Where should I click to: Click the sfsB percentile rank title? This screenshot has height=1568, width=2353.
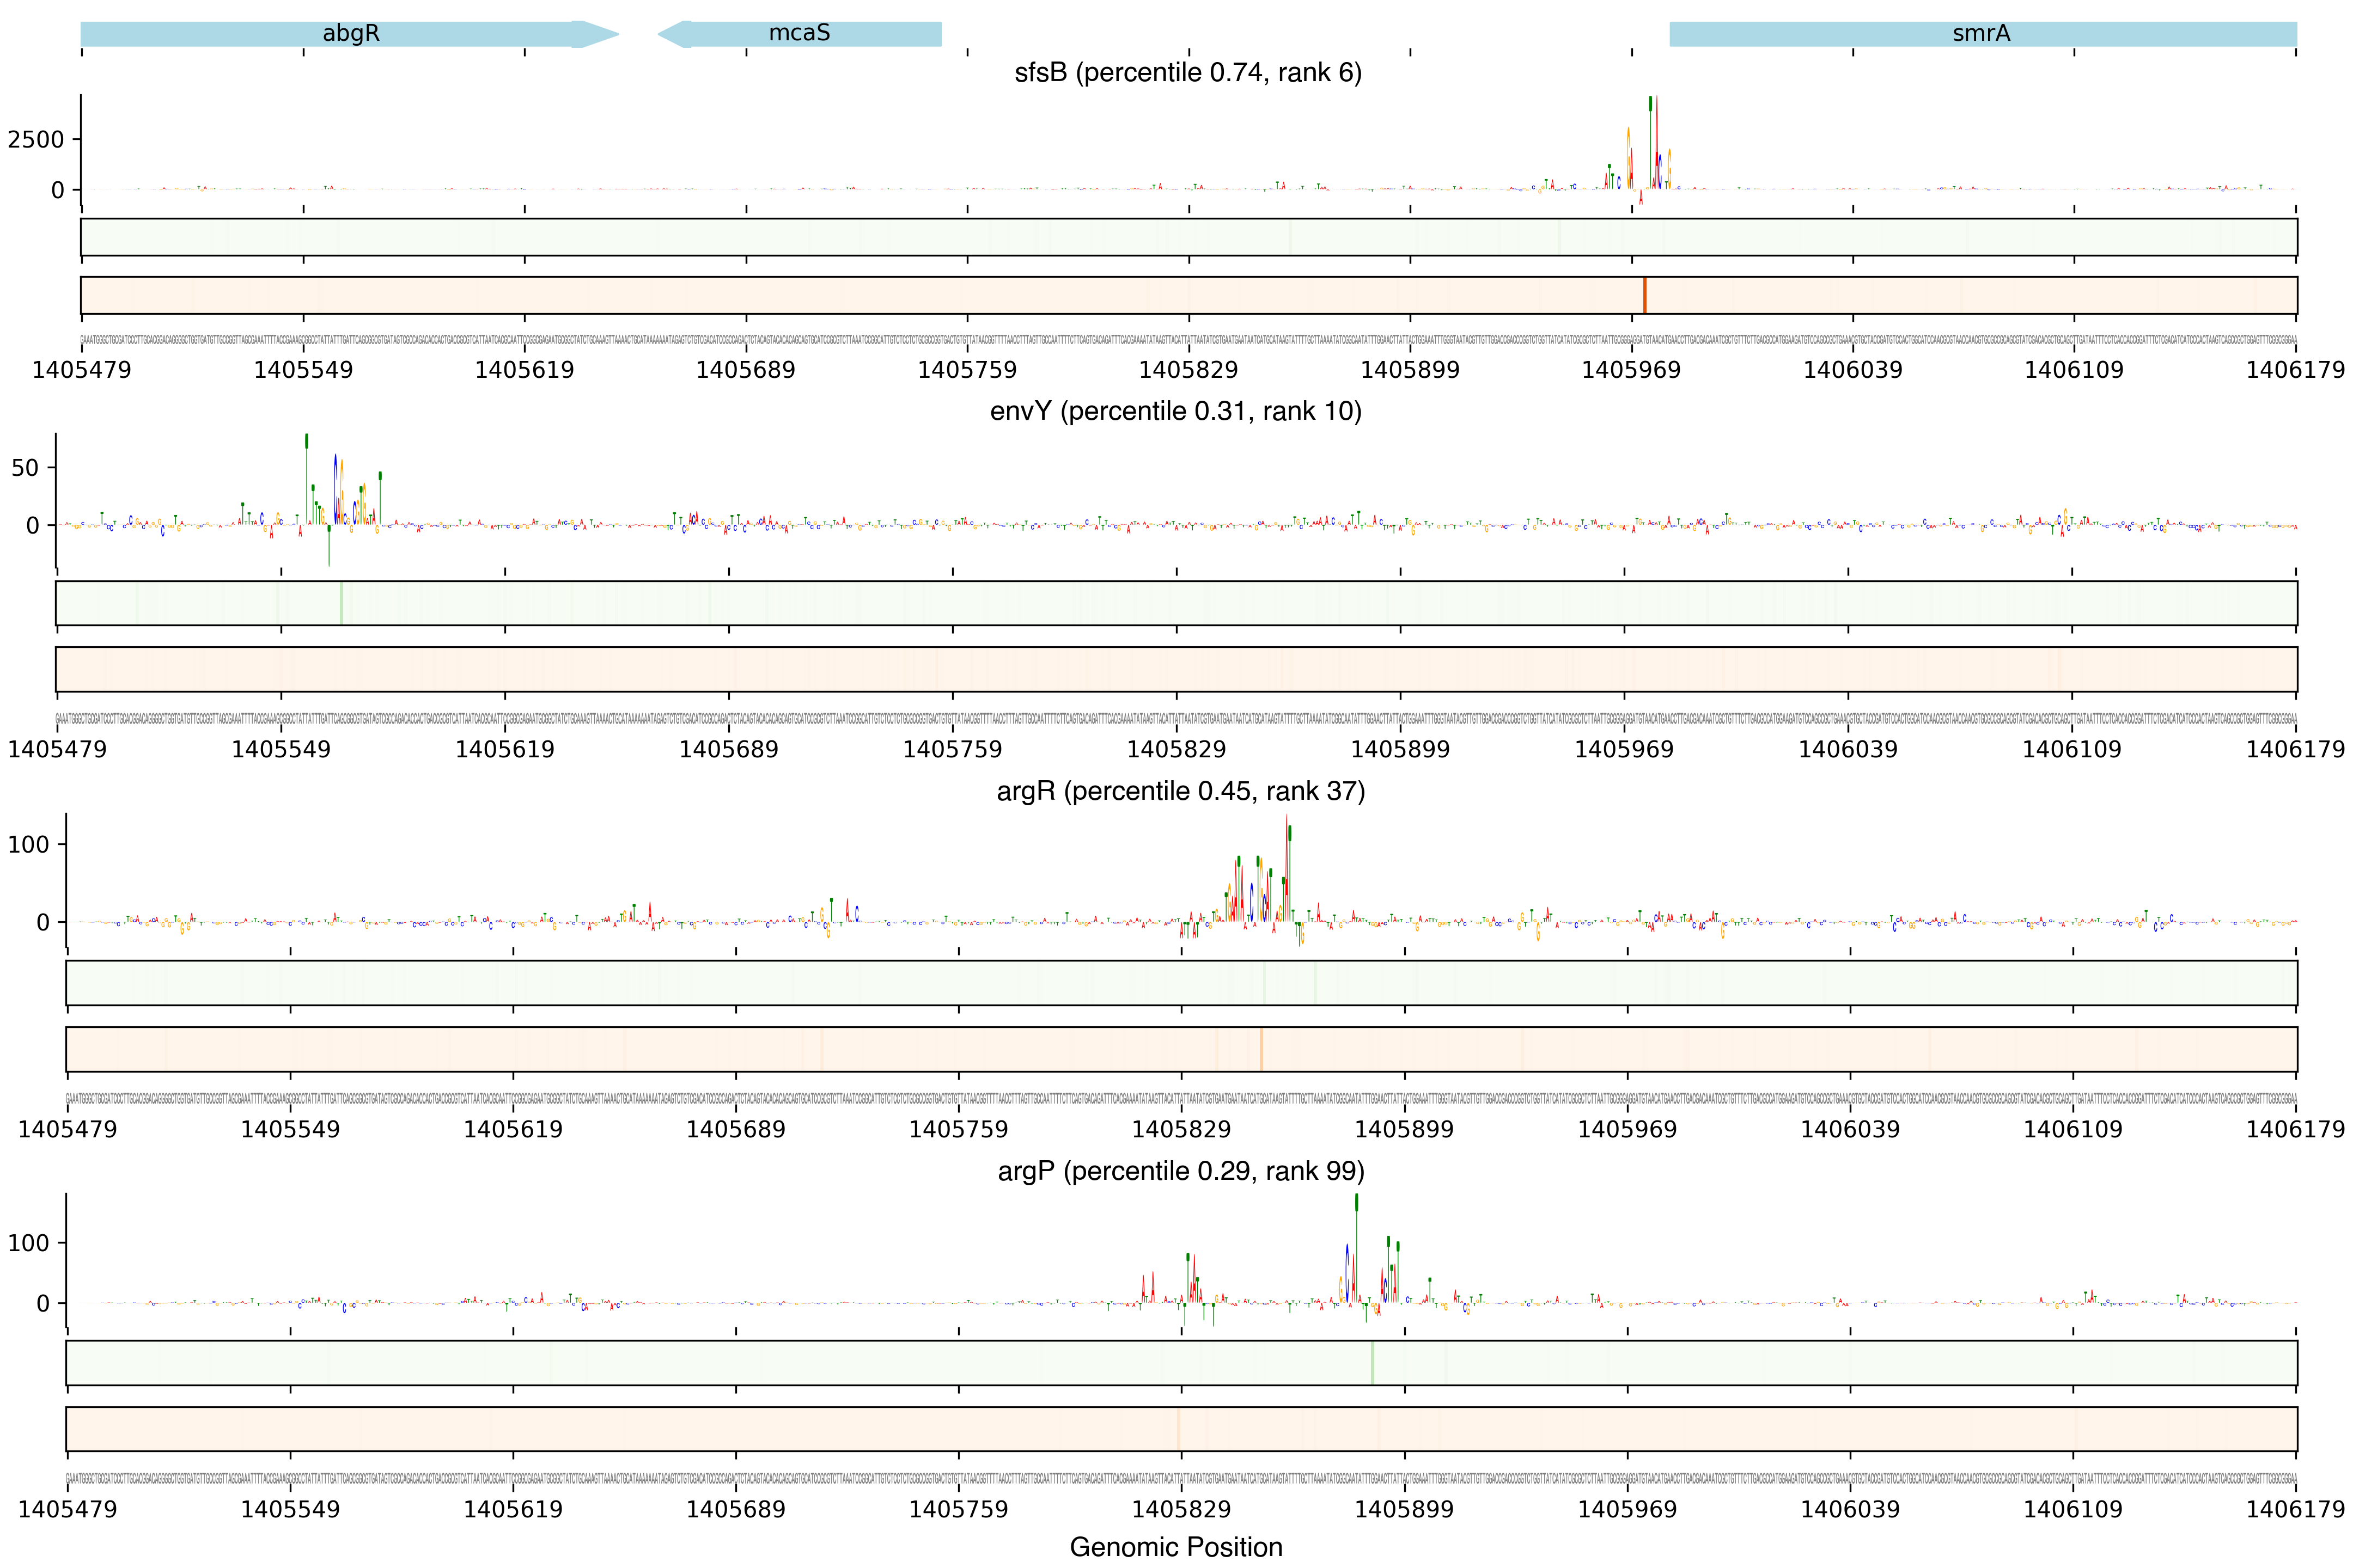1187,73
